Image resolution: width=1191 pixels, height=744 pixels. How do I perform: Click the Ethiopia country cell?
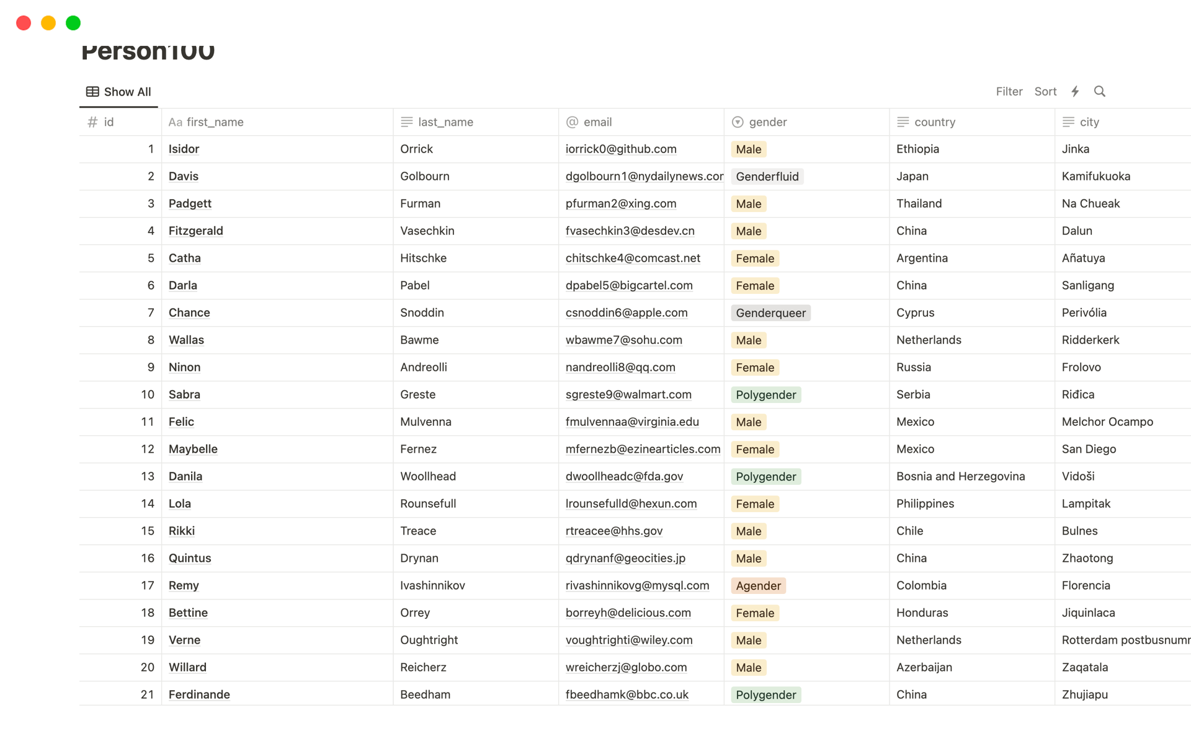coord(917,149)
